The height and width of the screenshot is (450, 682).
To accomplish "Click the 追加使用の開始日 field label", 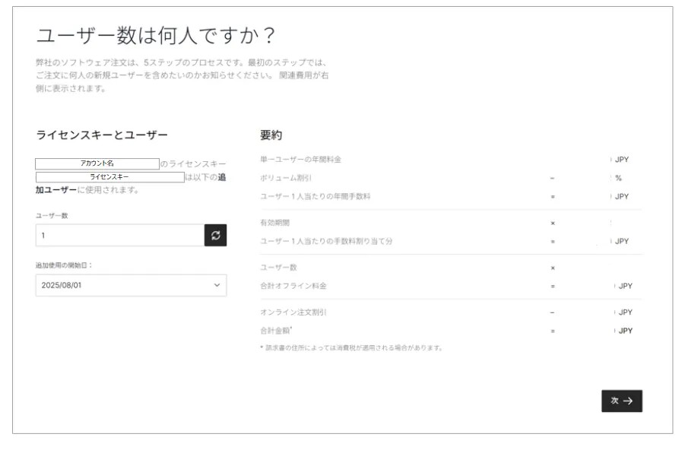I will pos(69,265).
